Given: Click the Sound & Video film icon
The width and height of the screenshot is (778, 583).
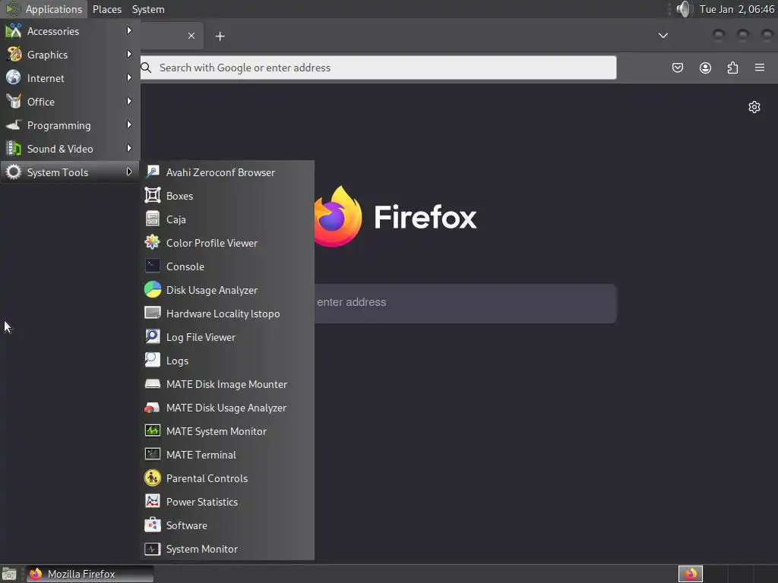Looking at the screenshot, I should (x=14, y=148).
